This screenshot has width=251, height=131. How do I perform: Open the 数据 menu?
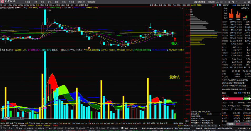coord(57,2)
